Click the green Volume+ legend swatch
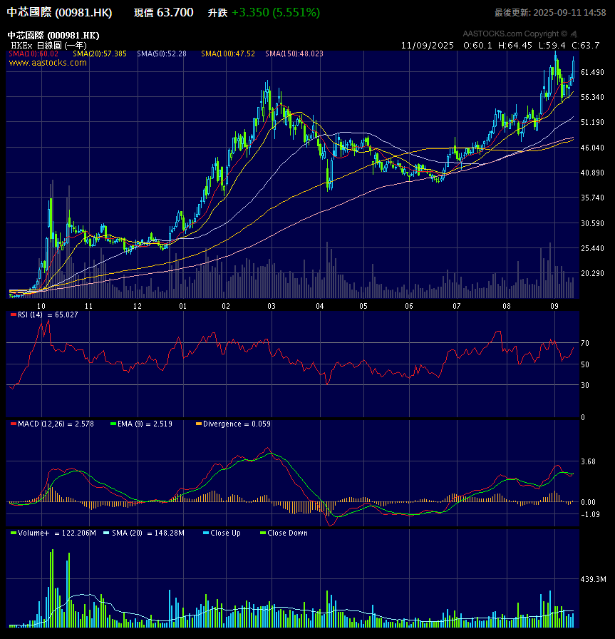Image resolution: width=615 pixels, height=639 pixels. click(14, 533)
